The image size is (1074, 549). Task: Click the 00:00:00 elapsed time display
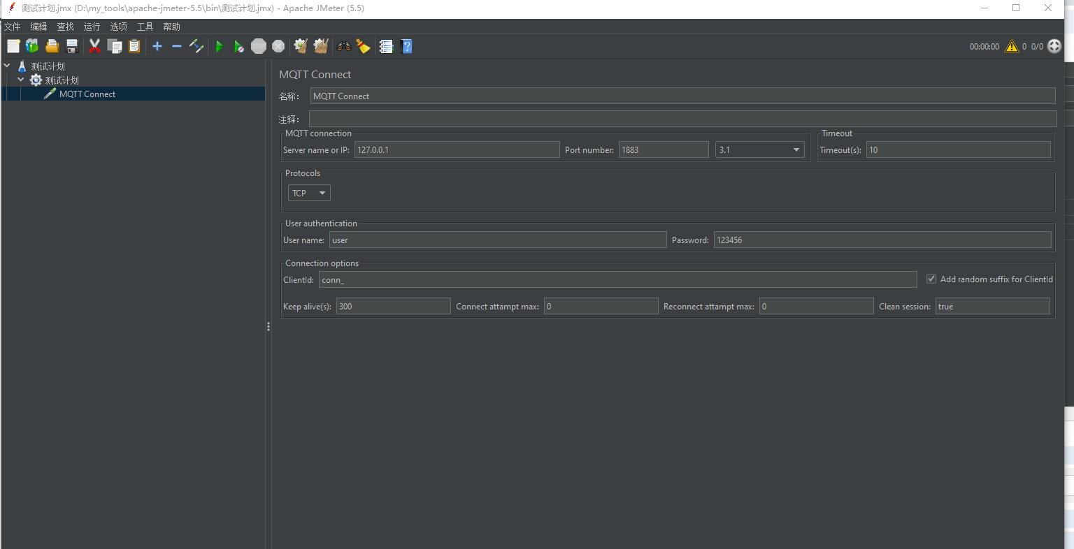[984, 47]
